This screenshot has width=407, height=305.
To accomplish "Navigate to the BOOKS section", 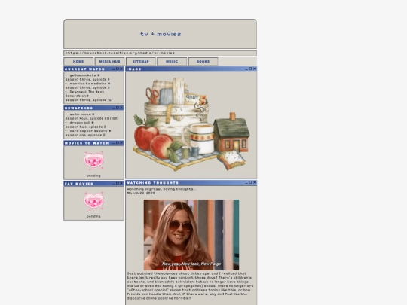I will coord(203,62).
